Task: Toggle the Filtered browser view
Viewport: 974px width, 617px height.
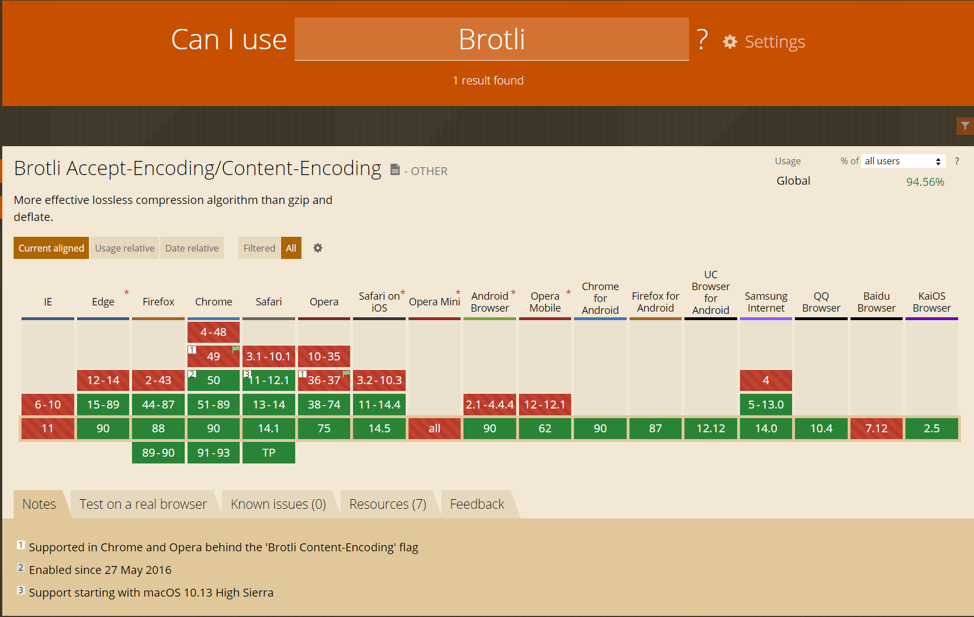Action: pos(259,248)
